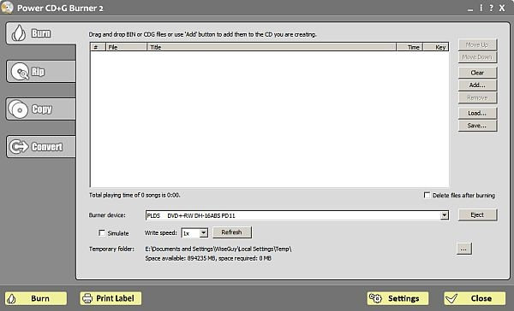This screenshot has width=514, height=311.
Task: Load a saved track list
Action: click(477, 113)
